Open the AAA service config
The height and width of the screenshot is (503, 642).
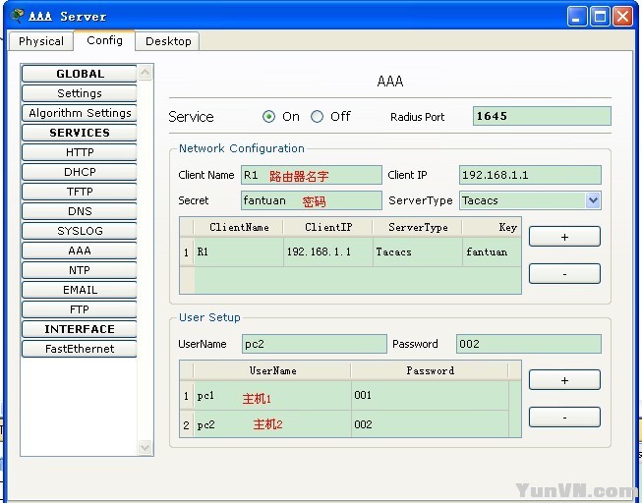pos(80,251)
